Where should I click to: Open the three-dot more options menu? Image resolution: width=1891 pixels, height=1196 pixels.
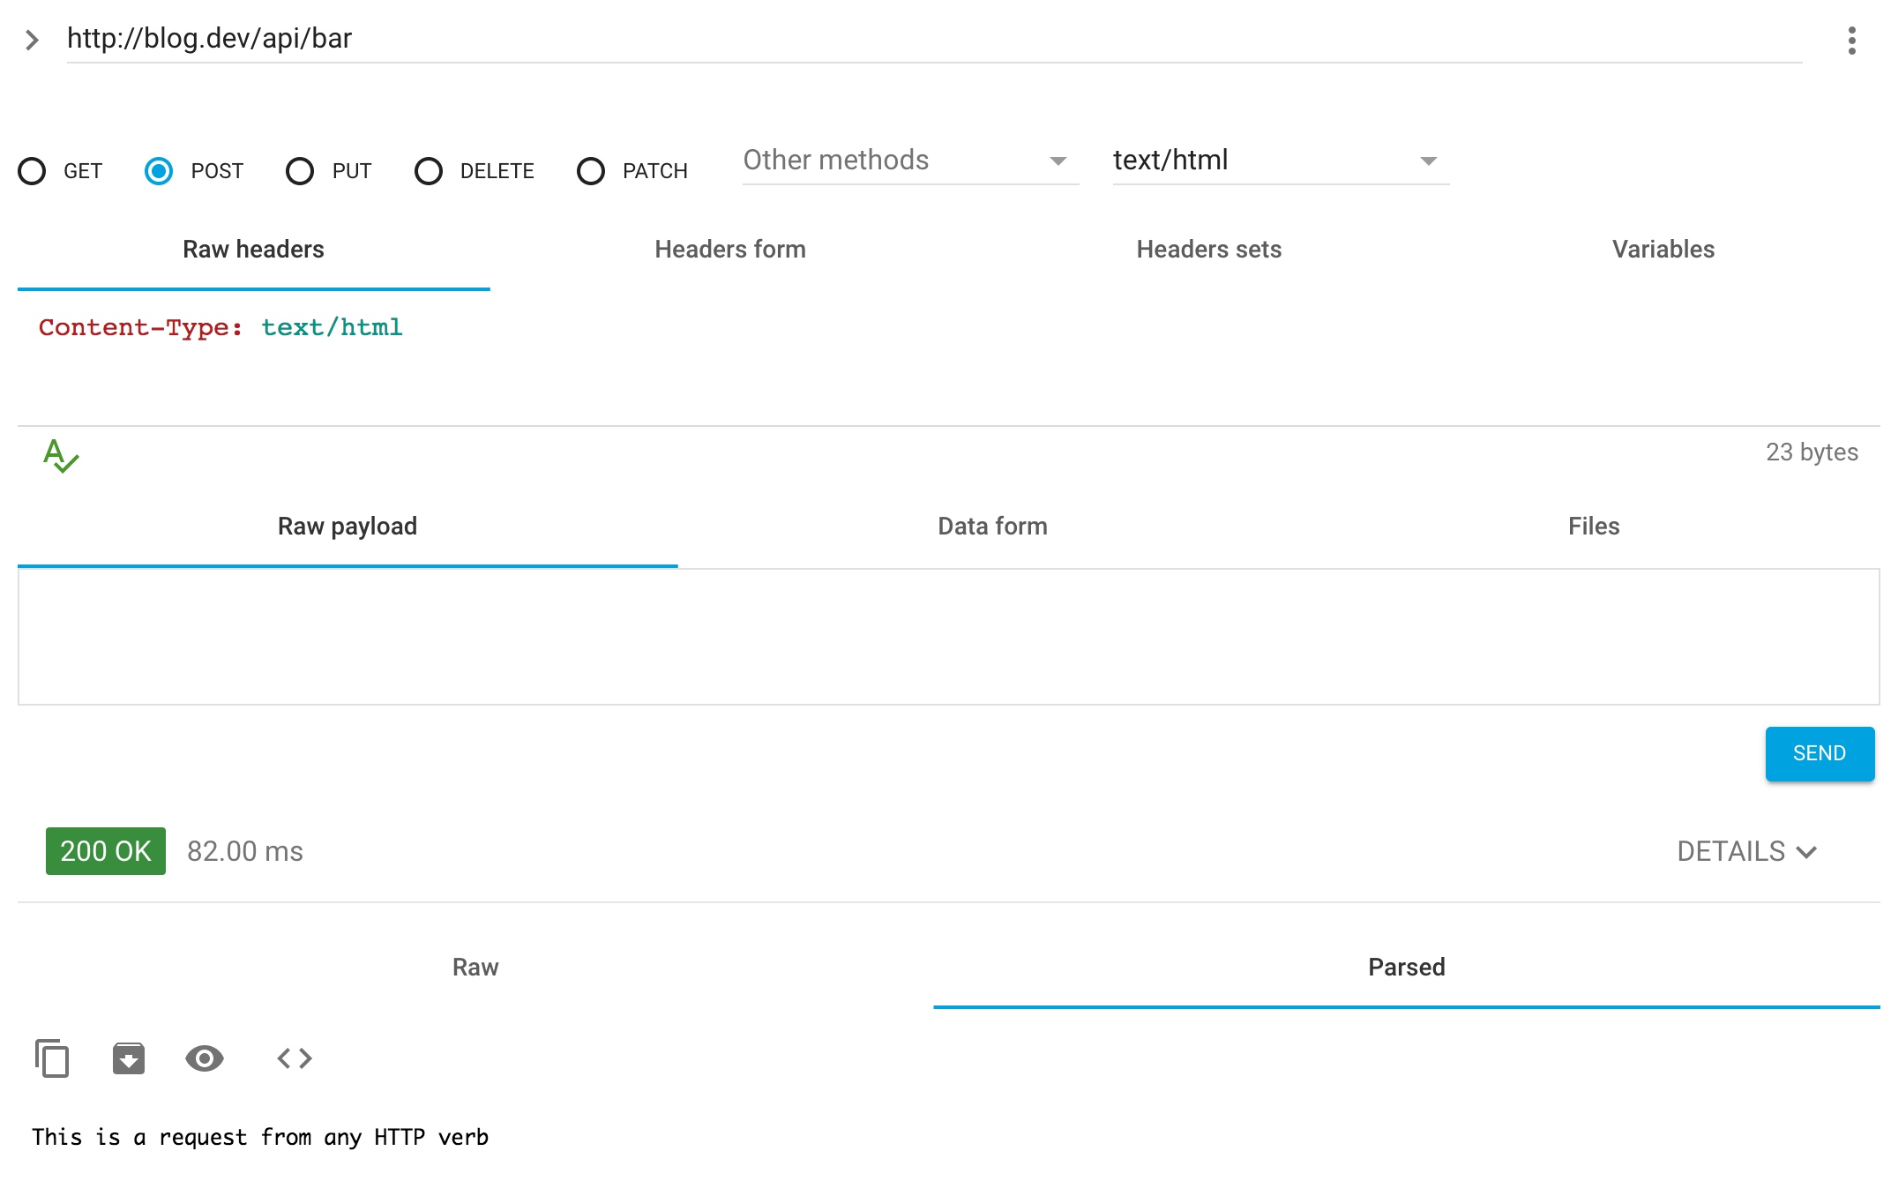click(1851, 41)
